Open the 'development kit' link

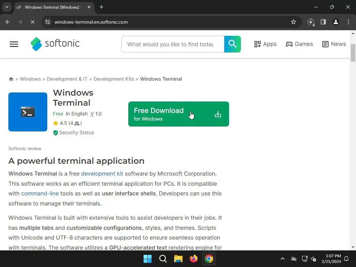102,174
